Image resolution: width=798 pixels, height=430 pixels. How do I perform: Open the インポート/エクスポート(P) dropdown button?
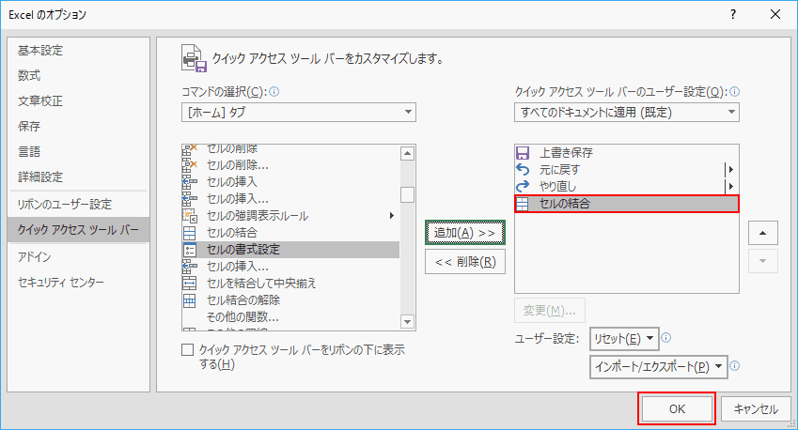tap(659, 366)
